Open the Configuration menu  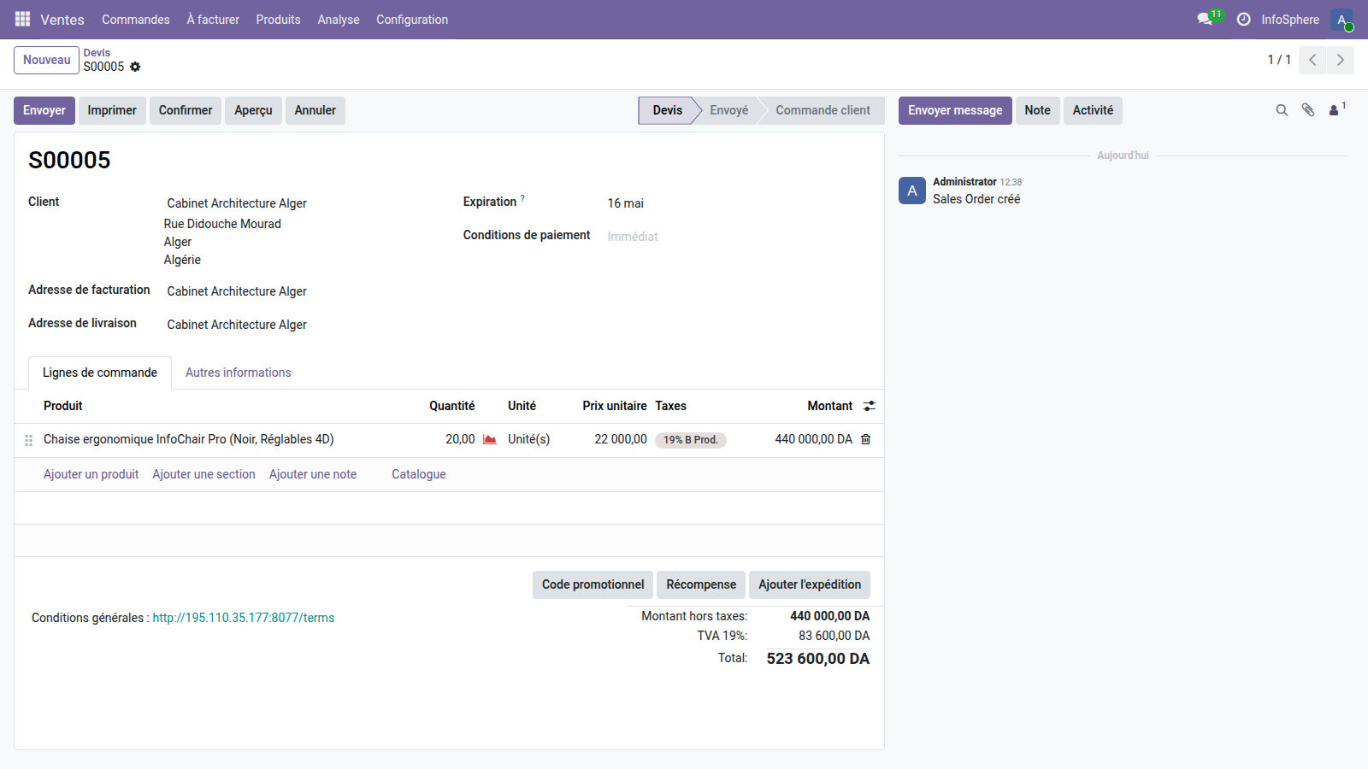411,20
